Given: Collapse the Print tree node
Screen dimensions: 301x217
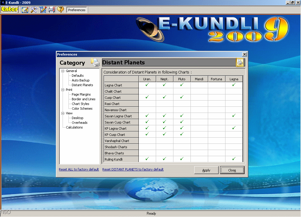Looking at the screenshot, I should coord(63,90).
